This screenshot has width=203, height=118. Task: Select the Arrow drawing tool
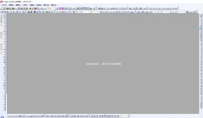(x=4, y=44)
